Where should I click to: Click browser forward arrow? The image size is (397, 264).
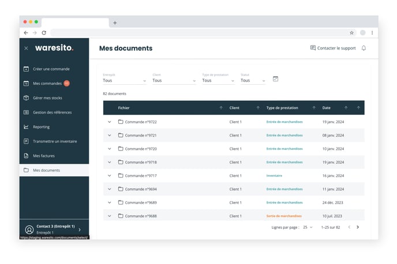[35, 33]
